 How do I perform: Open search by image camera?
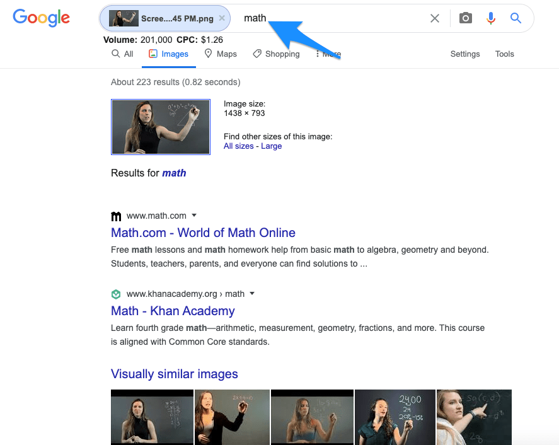466,18
